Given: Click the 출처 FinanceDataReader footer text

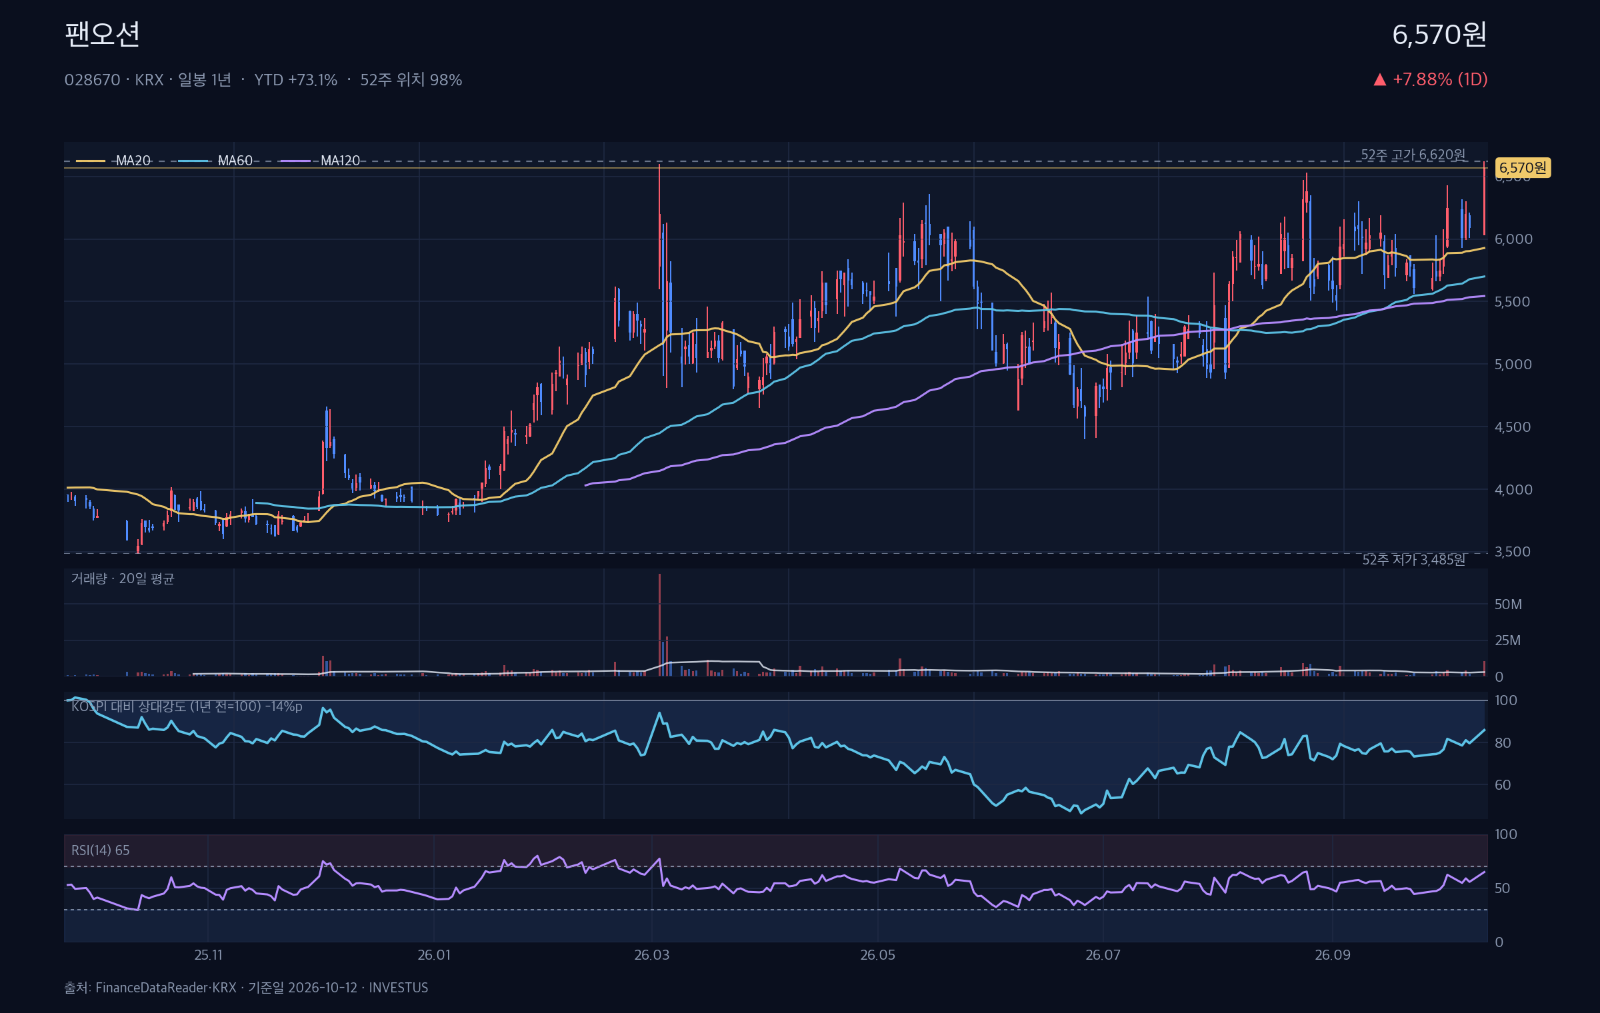Looking at the screenshot, I should tap(246, 988).
